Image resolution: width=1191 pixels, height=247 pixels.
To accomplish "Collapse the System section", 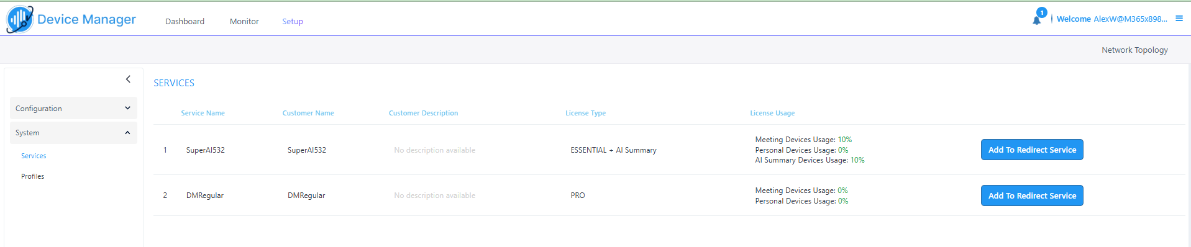I will tap(73, 133).
